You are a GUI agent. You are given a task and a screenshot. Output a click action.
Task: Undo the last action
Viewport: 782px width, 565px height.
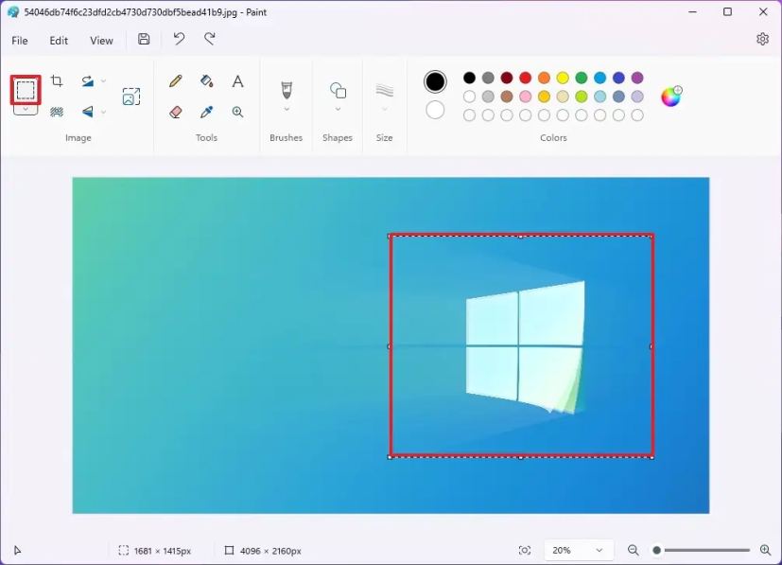tap(180, 40)
